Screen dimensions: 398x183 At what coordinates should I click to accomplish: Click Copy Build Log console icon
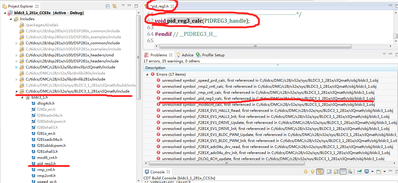(329, 172)
